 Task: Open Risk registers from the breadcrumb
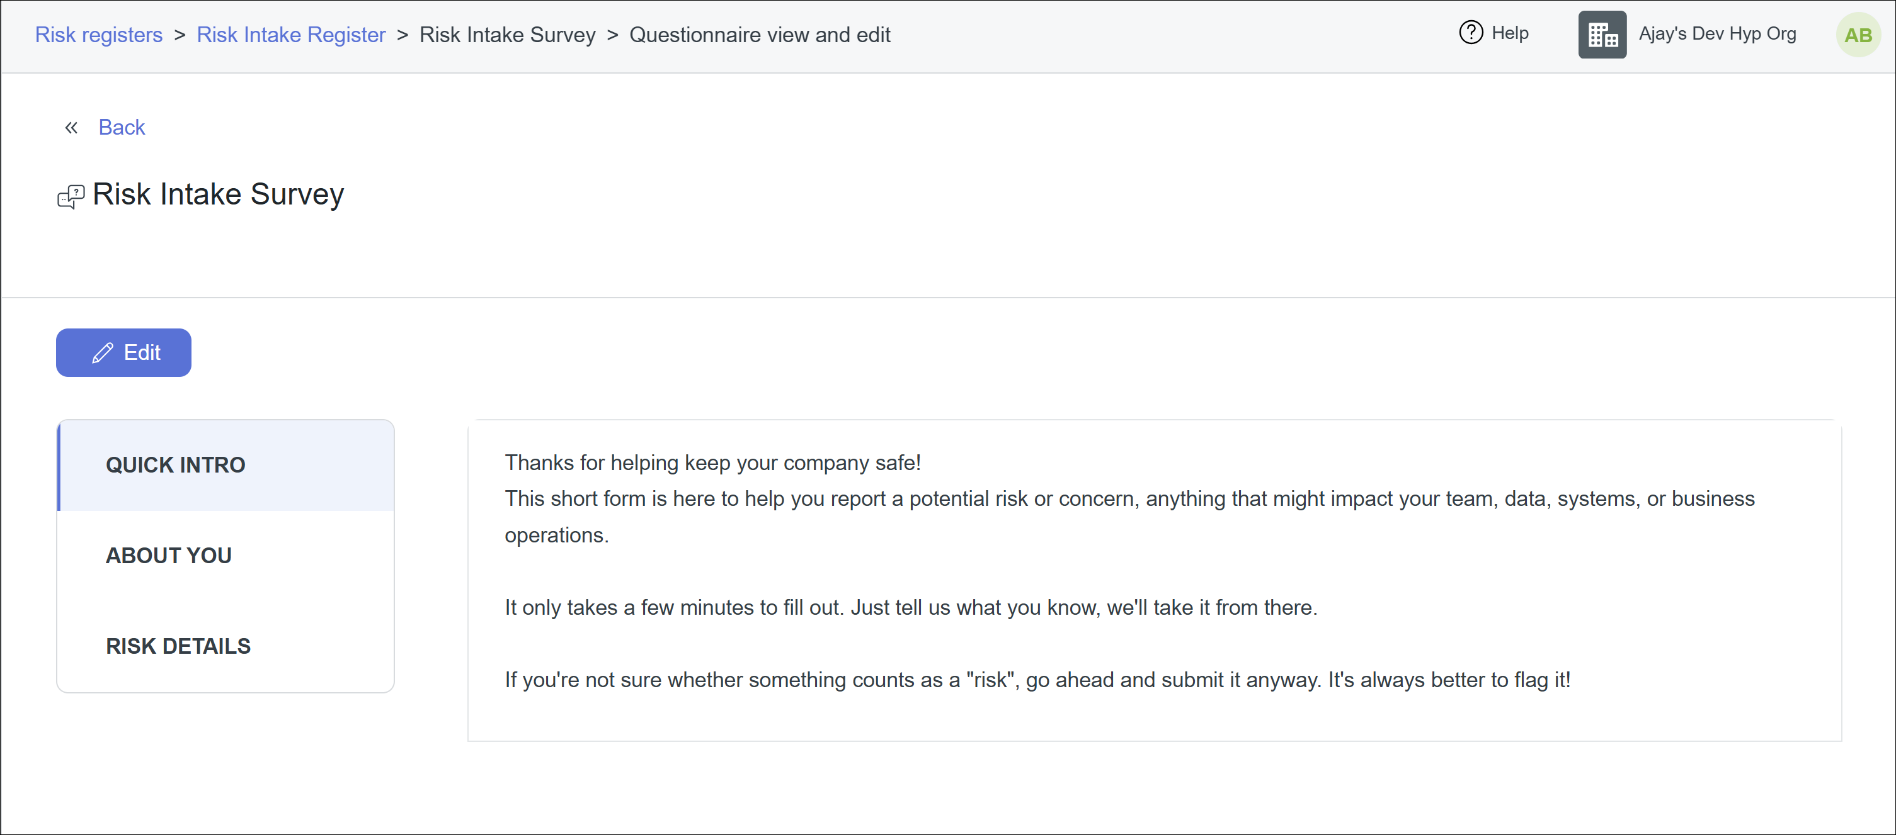coord(99,34)
